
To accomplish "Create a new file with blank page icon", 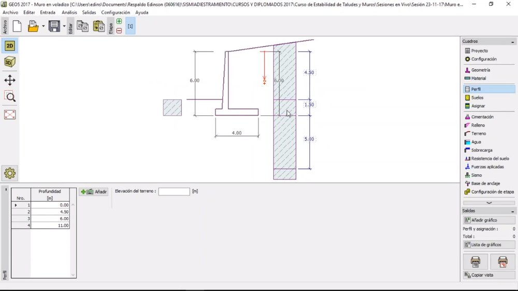I will (17, 26).
